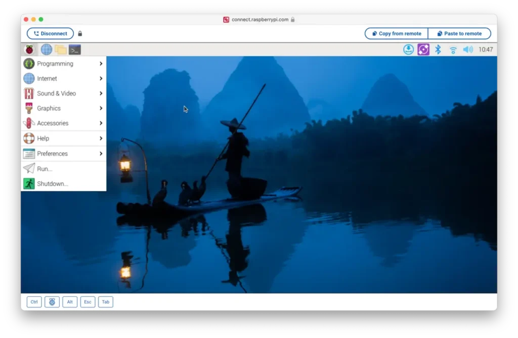Open the Internet menu entry
Screen dimensions: 518x338
click(x=64, y=78)
